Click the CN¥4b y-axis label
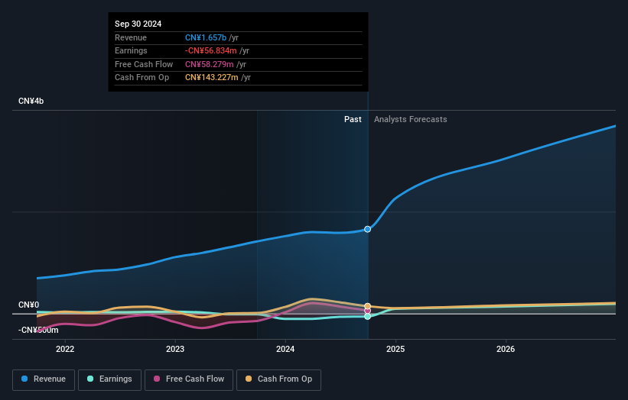This screenshot has height=400, width=628. [x=31, y=101]
